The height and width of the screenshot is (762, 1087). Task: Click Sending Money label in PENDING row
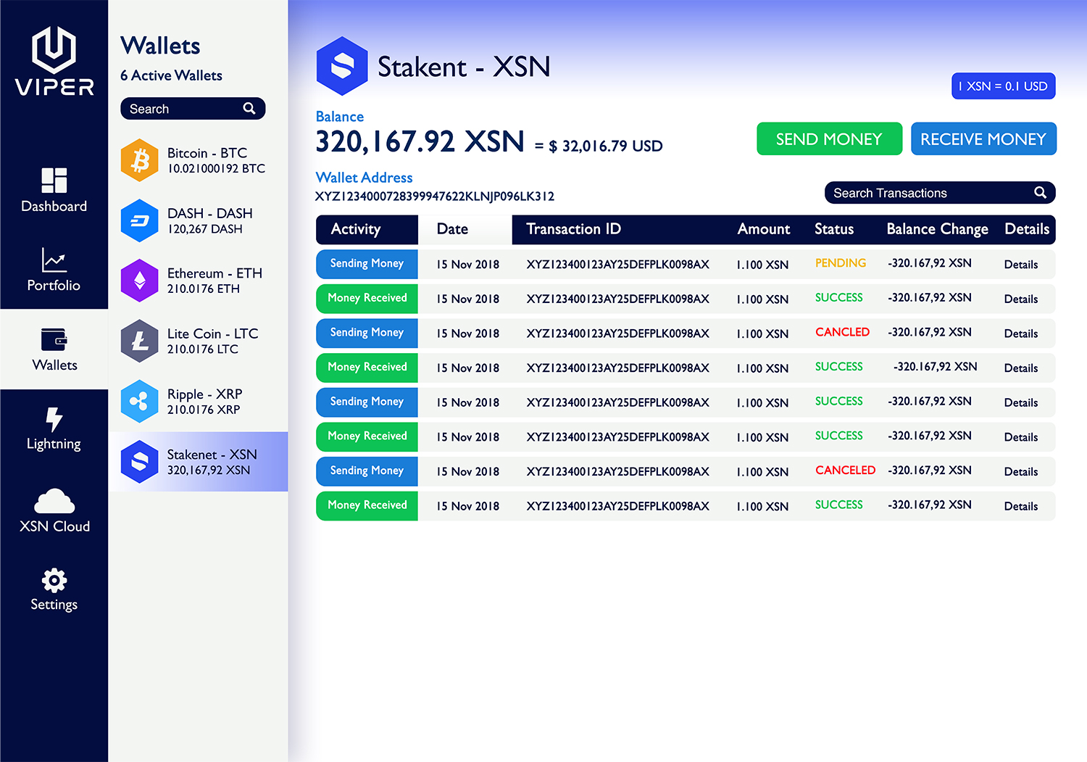point(367,264)
